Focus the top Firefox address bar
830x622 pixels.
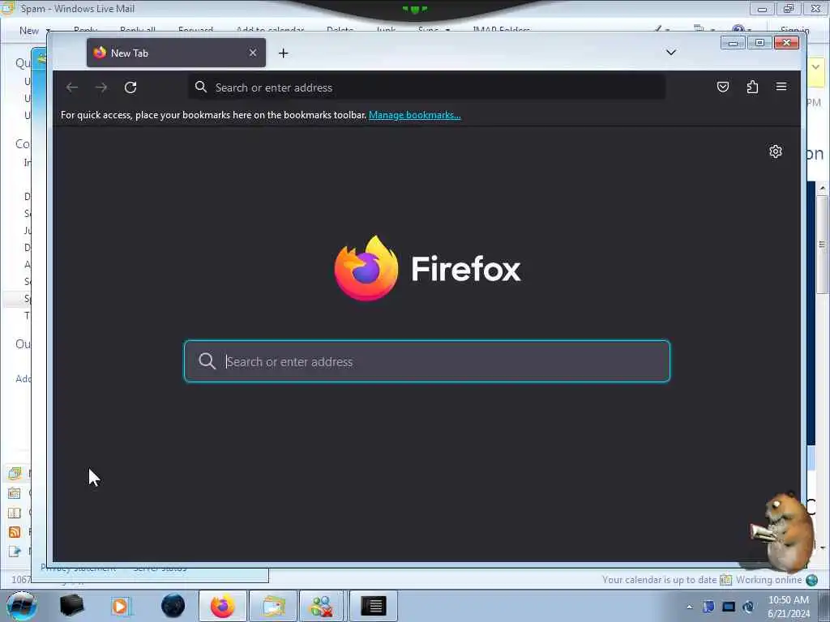(426, 87)
